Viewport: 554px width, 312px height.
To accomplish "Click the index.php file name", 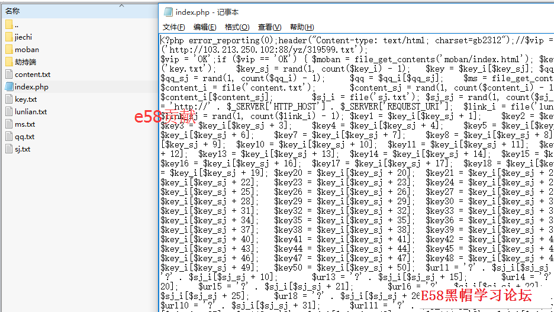I will pyautogui.click(x=31, y=87).
